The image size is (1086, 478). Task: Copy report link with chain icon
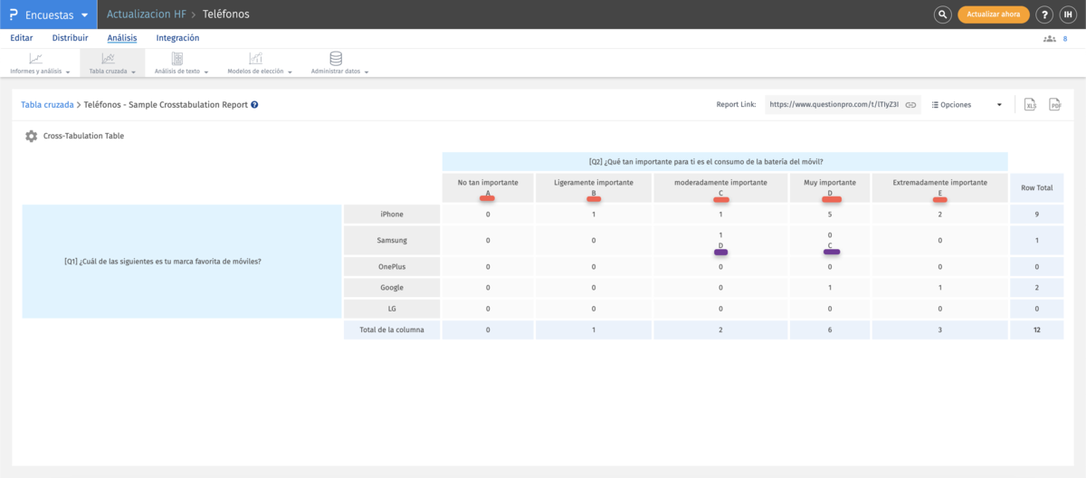tap(911, 105)
